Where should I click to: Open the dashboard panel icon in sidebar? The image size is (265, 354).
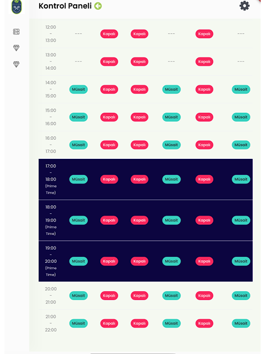coord(16,32)
